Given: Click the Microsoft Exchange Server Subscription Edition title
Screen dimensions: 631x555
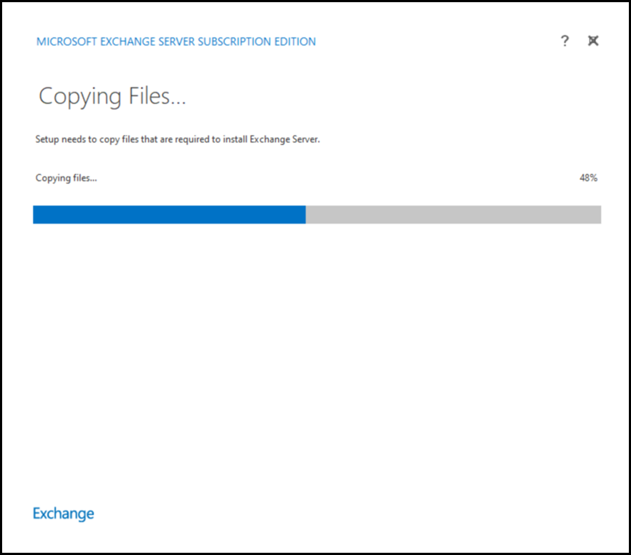Looking at the screenshot, I should tap(176, 42).
